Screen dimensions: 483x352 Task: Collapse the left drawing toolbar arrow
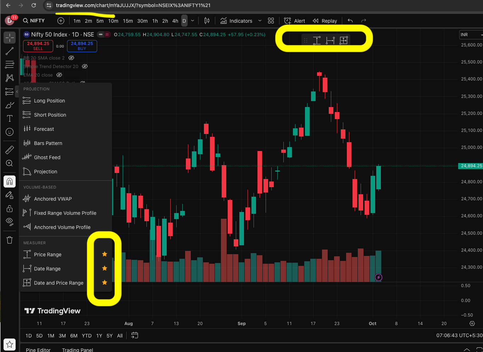pos(17,91)
